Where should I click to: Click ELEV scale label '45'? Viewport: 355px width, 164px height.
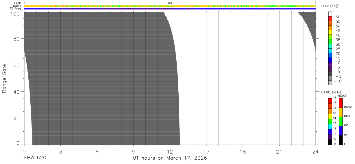[338, 31]
